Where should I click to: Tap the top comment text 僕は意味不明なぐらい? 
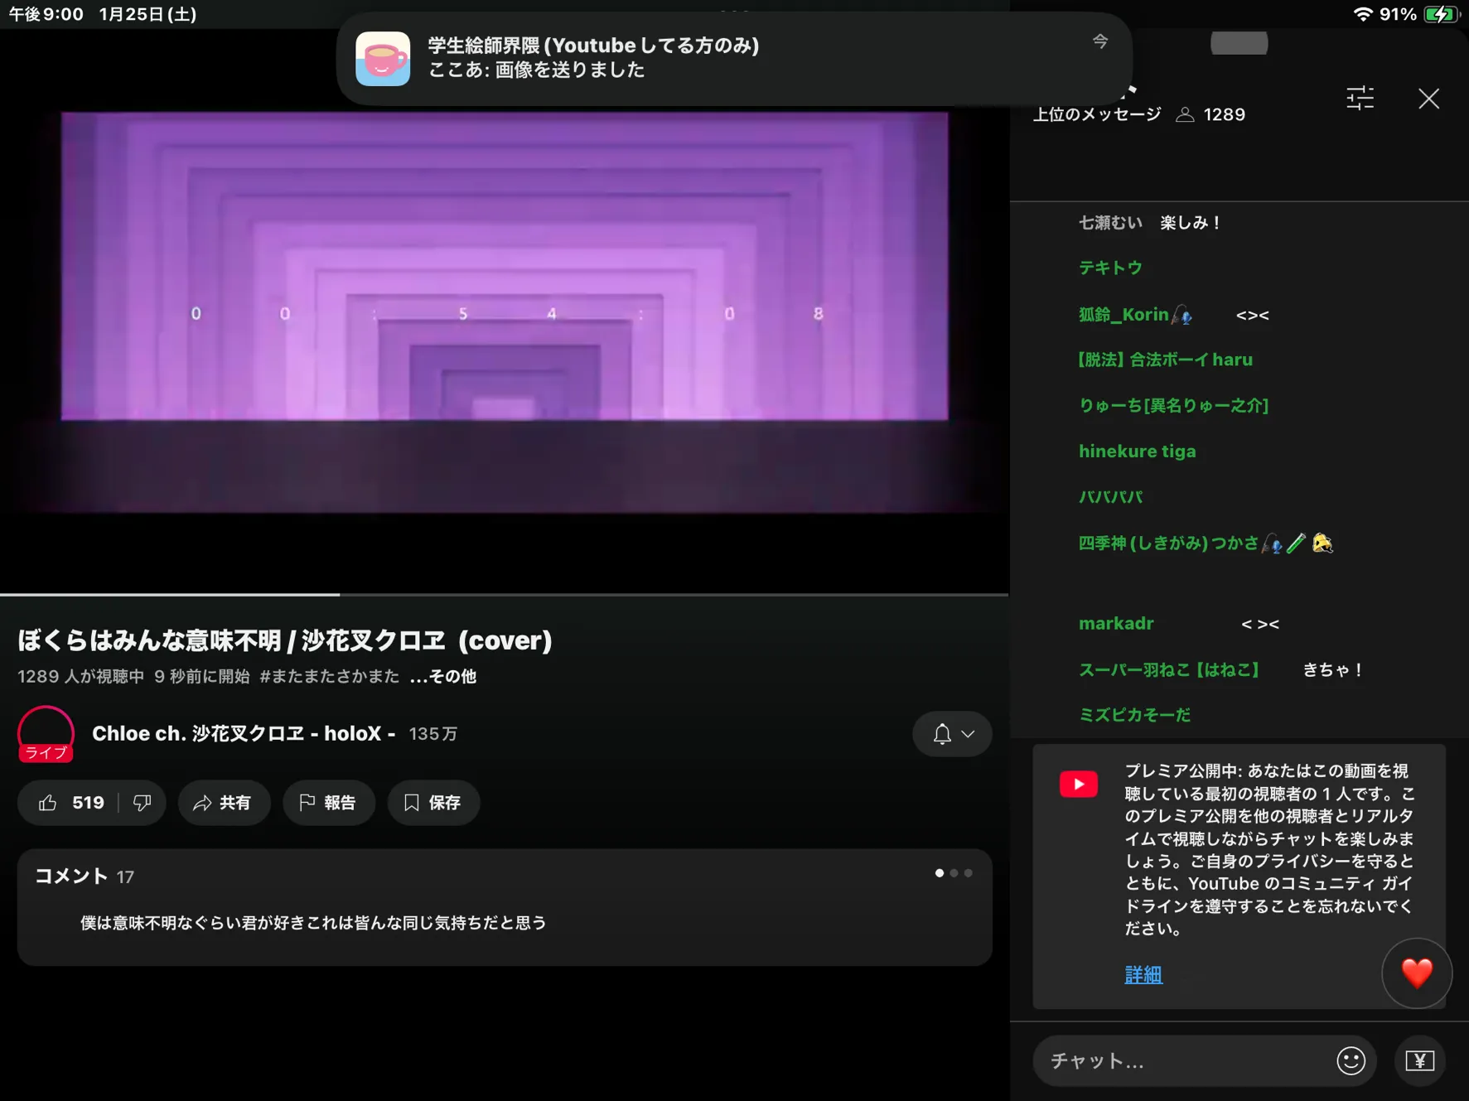(313, 923)
